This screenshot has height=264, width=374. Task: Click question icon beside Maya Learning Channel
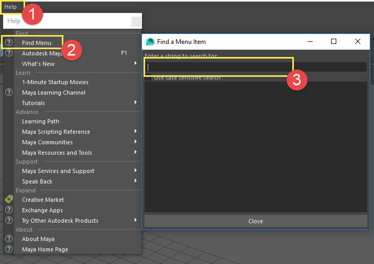[x=9, y=92]
